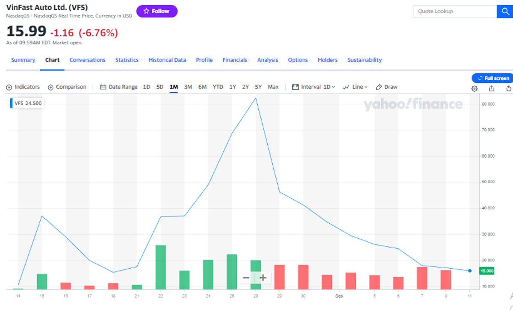This screenshot has height=310, width=513.
Task: Click the red volume bar for 7
Action: click(x=422, y=278)
